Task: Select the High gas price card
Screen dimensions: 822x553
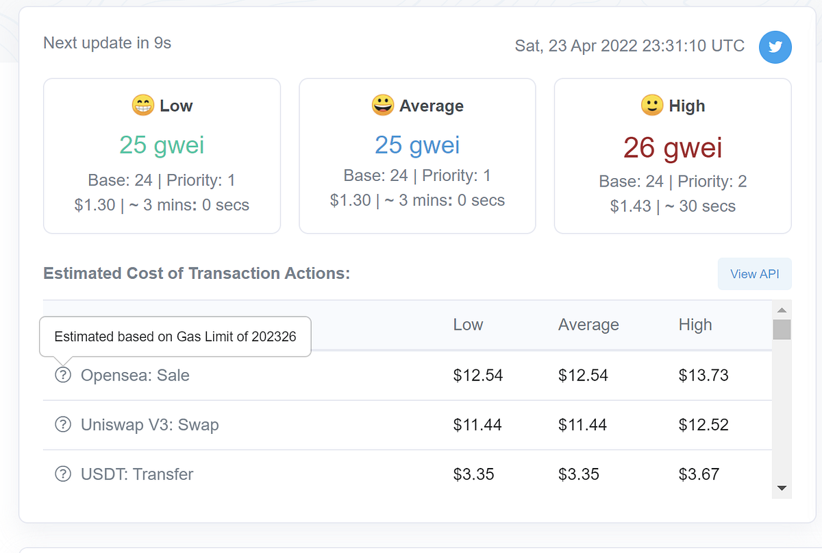Action: [x=673, y=156]
